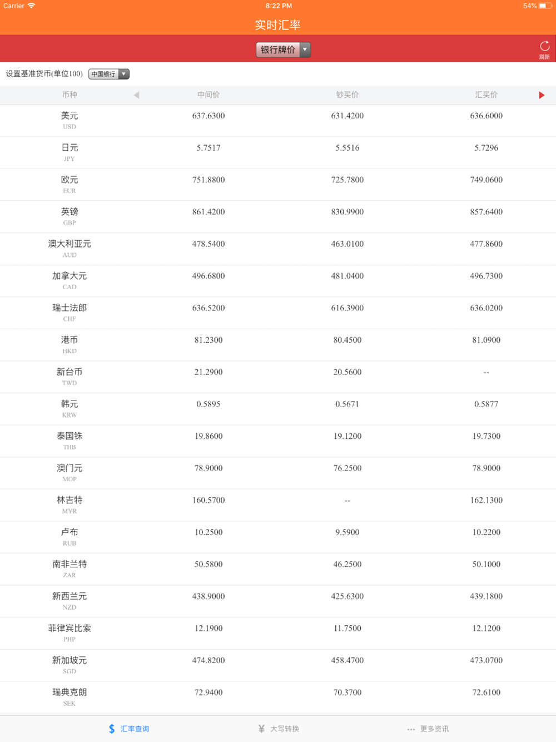The height and width of the screenshot is (742, 556).
Task: Tap the three-dots more icon
Action: [x=411, y=729]
